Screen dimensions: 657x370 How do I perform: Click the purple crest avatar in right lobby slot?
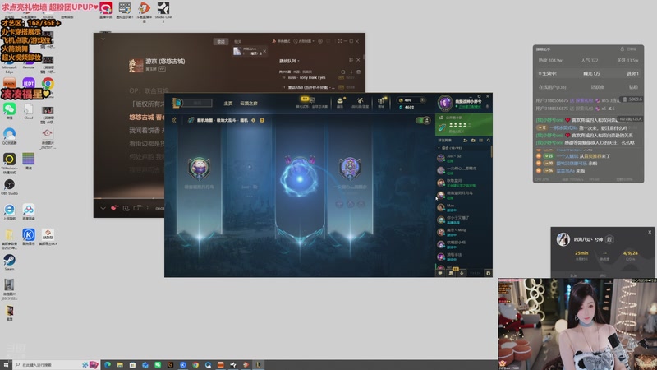click(350, 168)
